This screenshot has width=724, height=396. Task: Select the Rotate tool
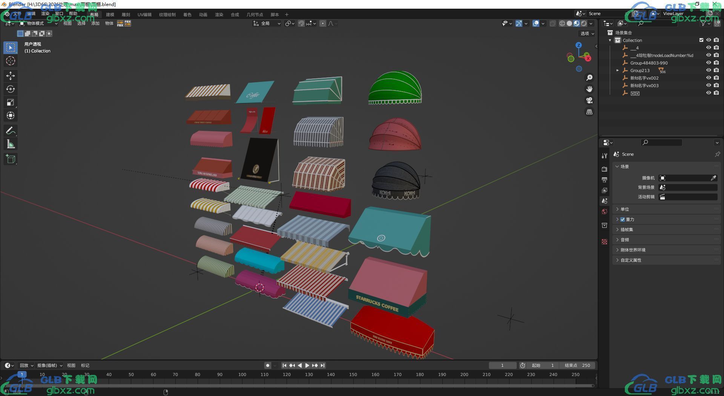pos(11,89)
